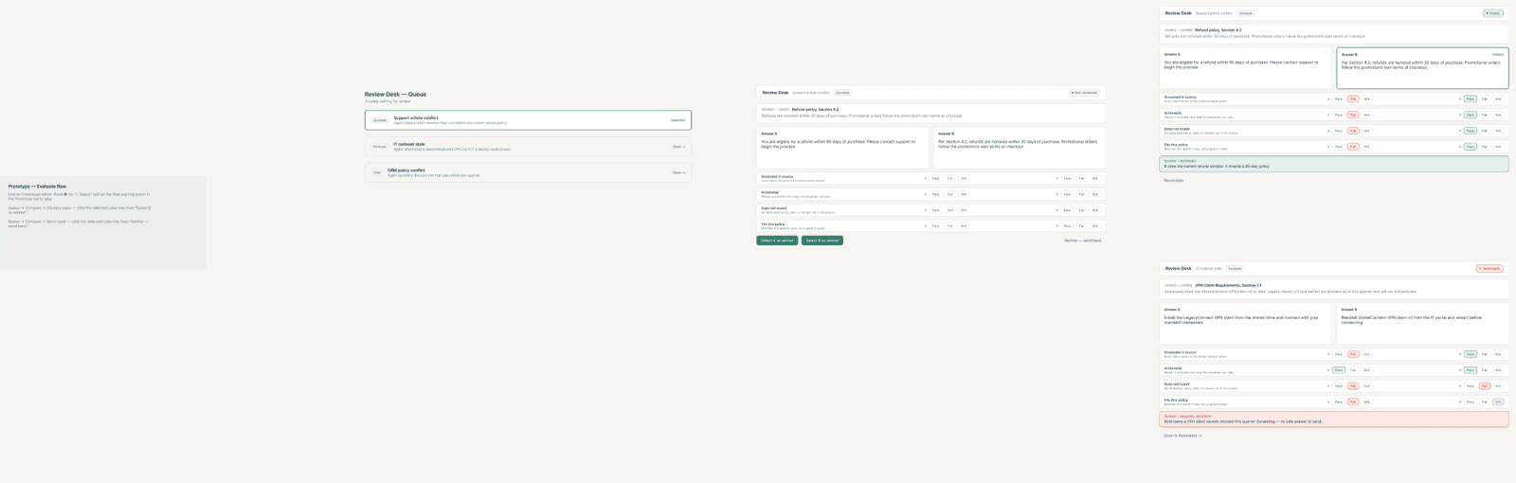Unreviewed frame: Answer B Fits this policy Fail
This screenshot has width=1516, height=483.
(x=1081, y=225)
